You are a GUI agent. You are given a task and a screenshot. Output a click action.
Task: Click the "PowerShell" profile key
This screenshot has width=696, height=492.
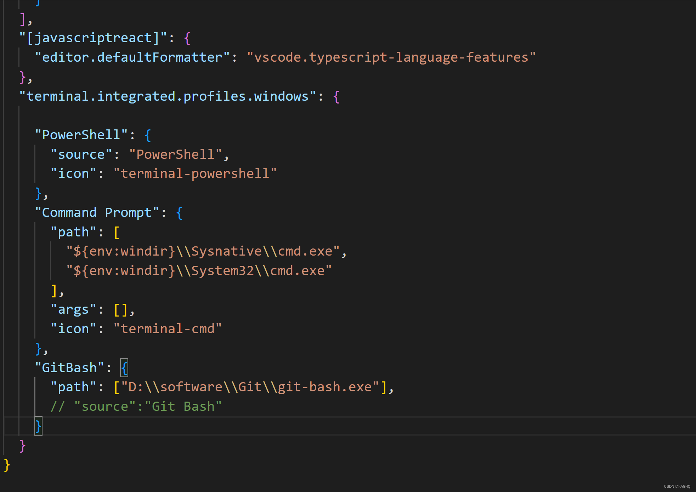[81, 135]
